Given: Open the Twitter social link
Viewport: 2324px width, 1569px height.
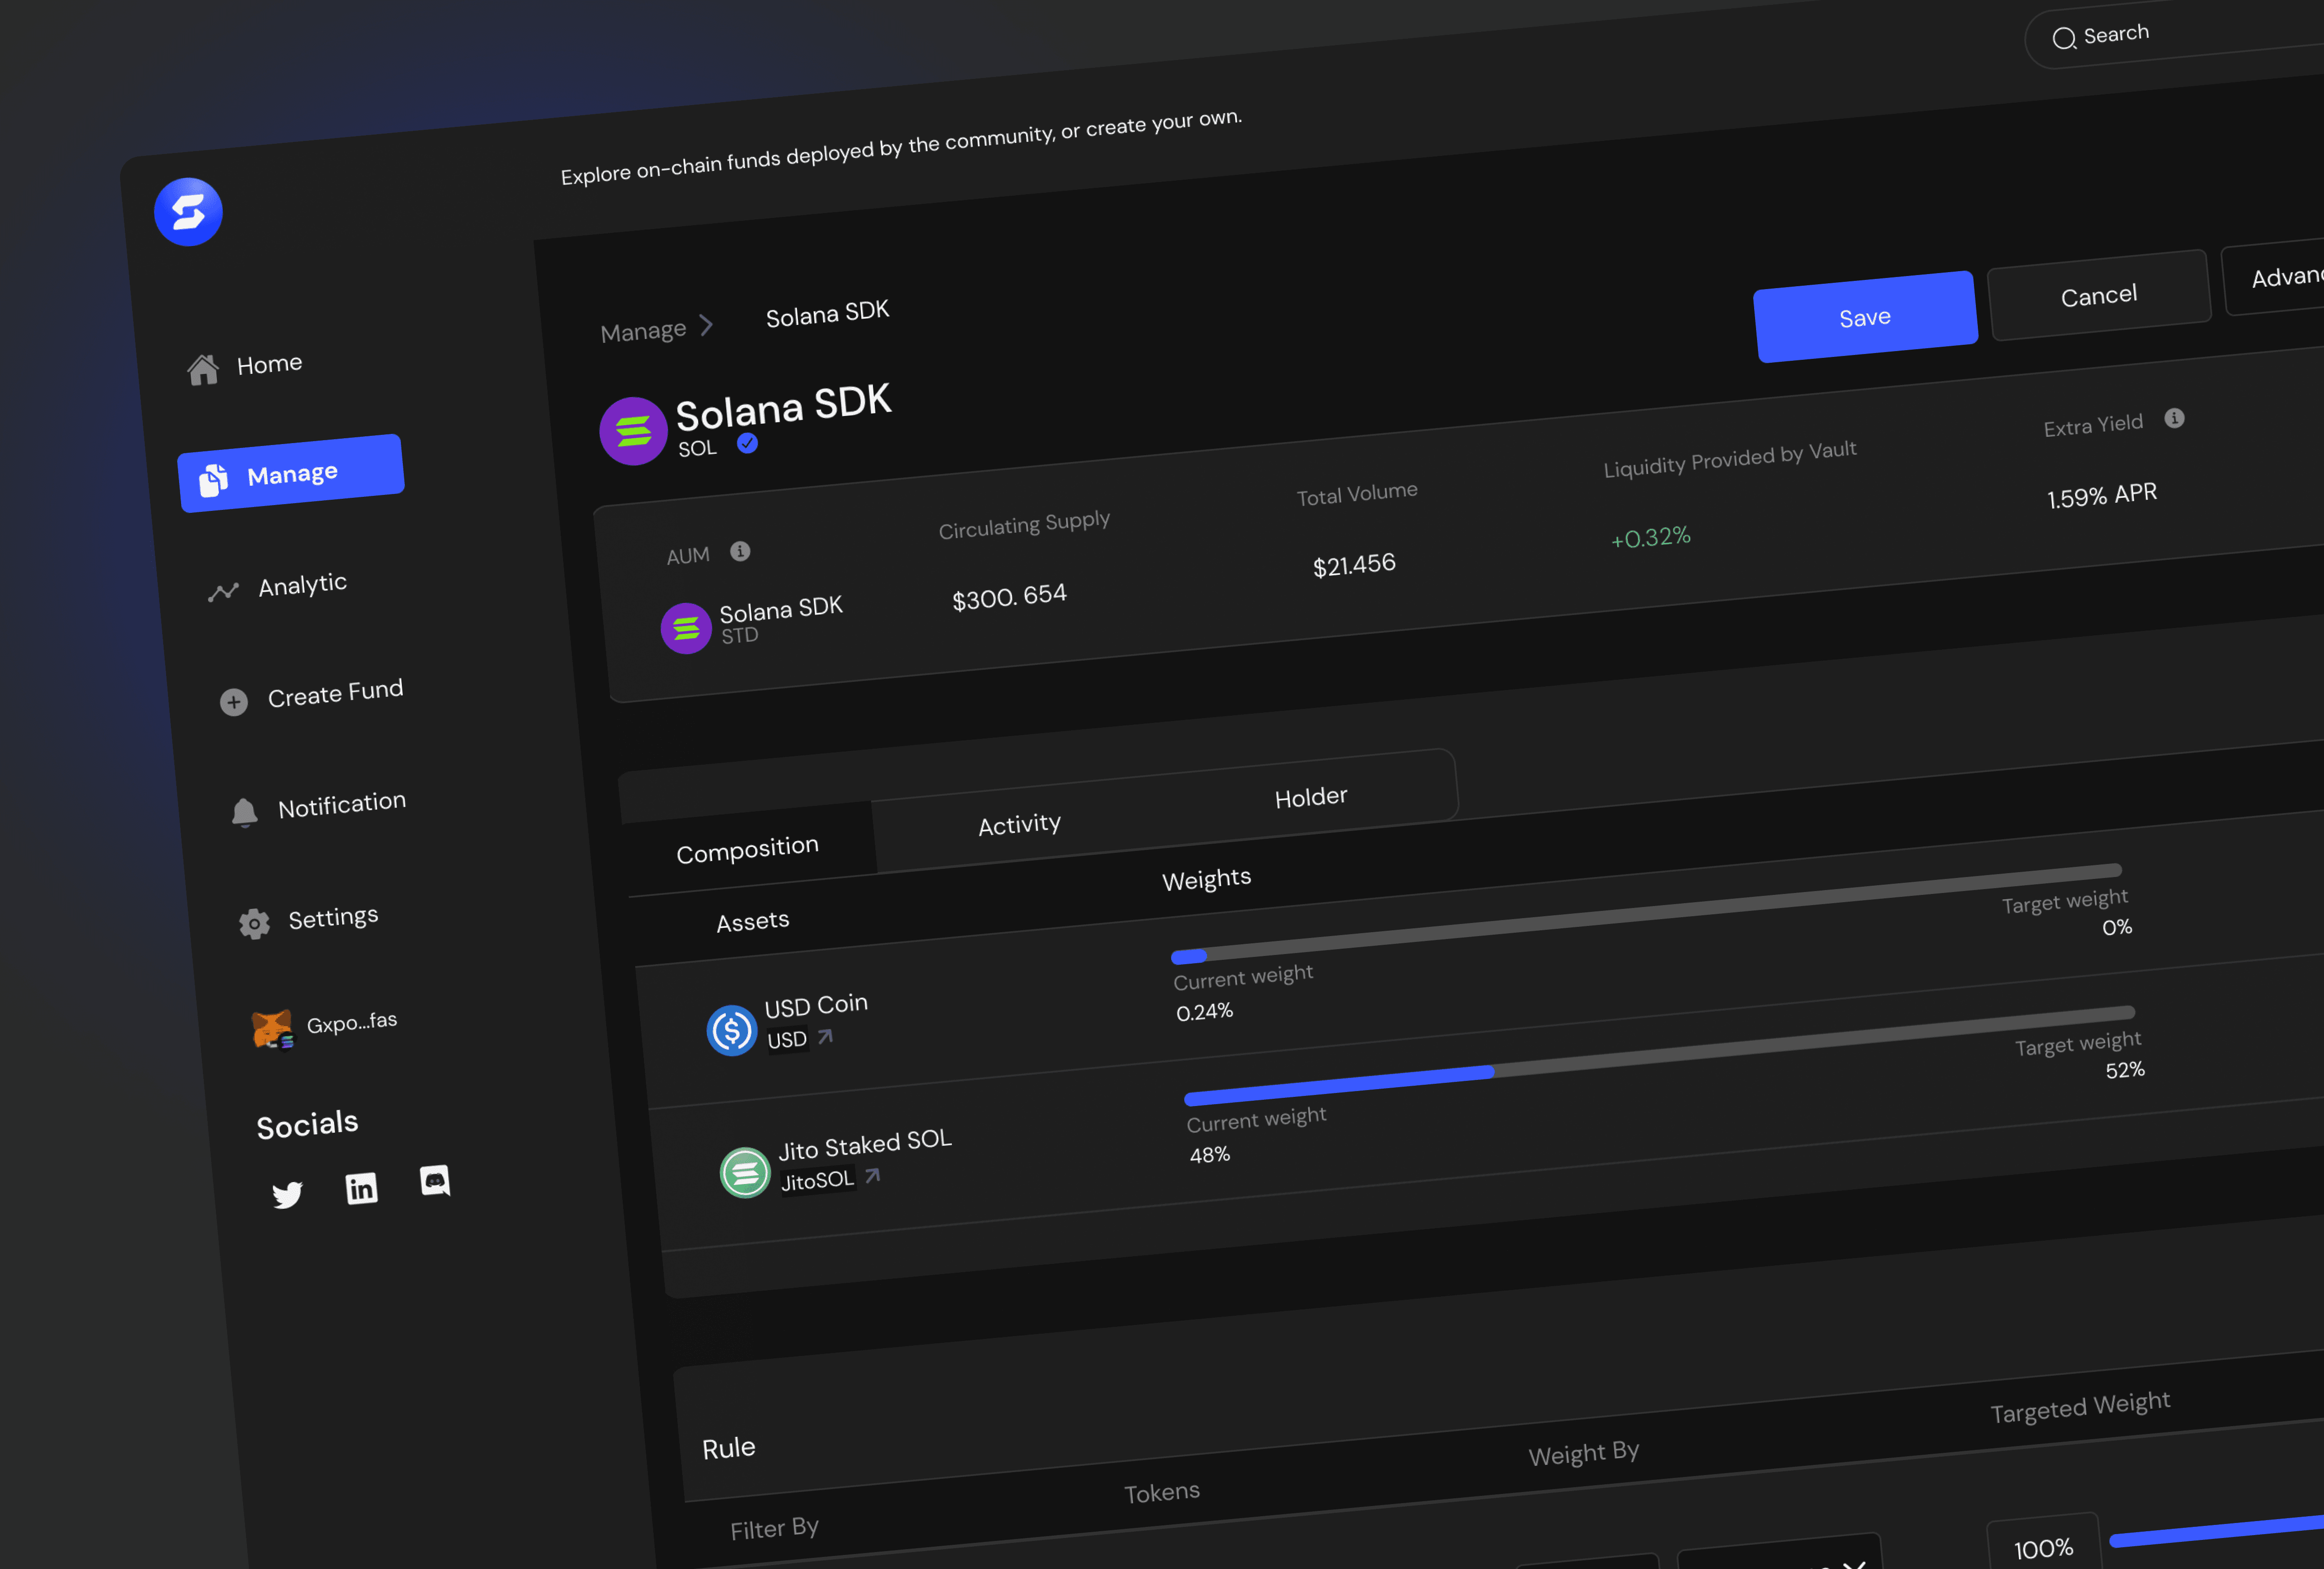Looking at the screenshot, I should pos(287,1194).
